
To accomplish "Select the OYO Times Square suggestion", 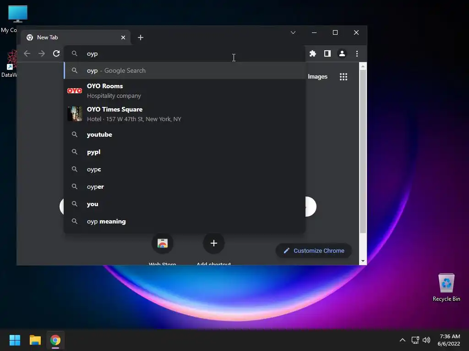I will coord(184,114).
